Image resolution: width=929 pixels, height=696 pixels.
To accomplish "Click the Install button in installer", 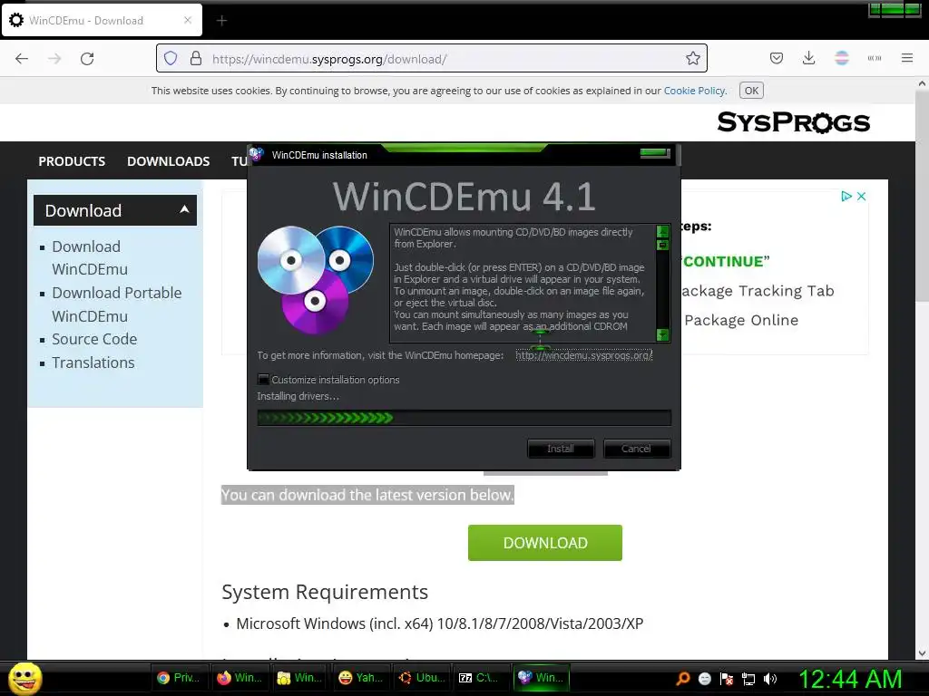I will click(x=561, y=449).
